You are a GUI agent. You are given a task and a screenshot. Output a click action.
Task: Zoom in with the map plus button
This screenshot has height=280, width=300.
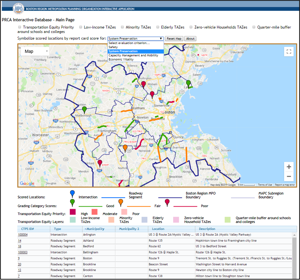pyautogui.click(x=289, y=167)
